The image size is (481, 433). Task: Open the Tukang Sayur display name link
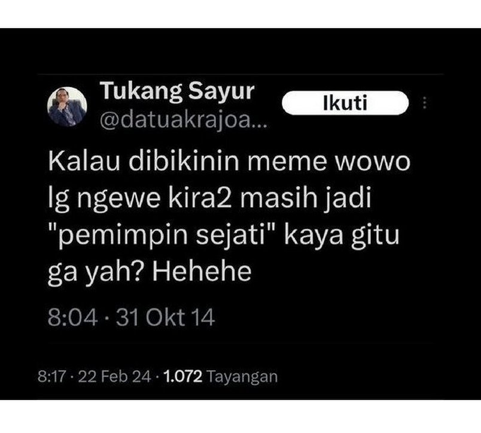point(177,92)
